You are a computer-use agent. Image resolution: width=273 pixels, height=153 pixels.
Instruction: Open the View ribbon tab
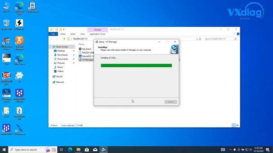[x=82, y=34]
